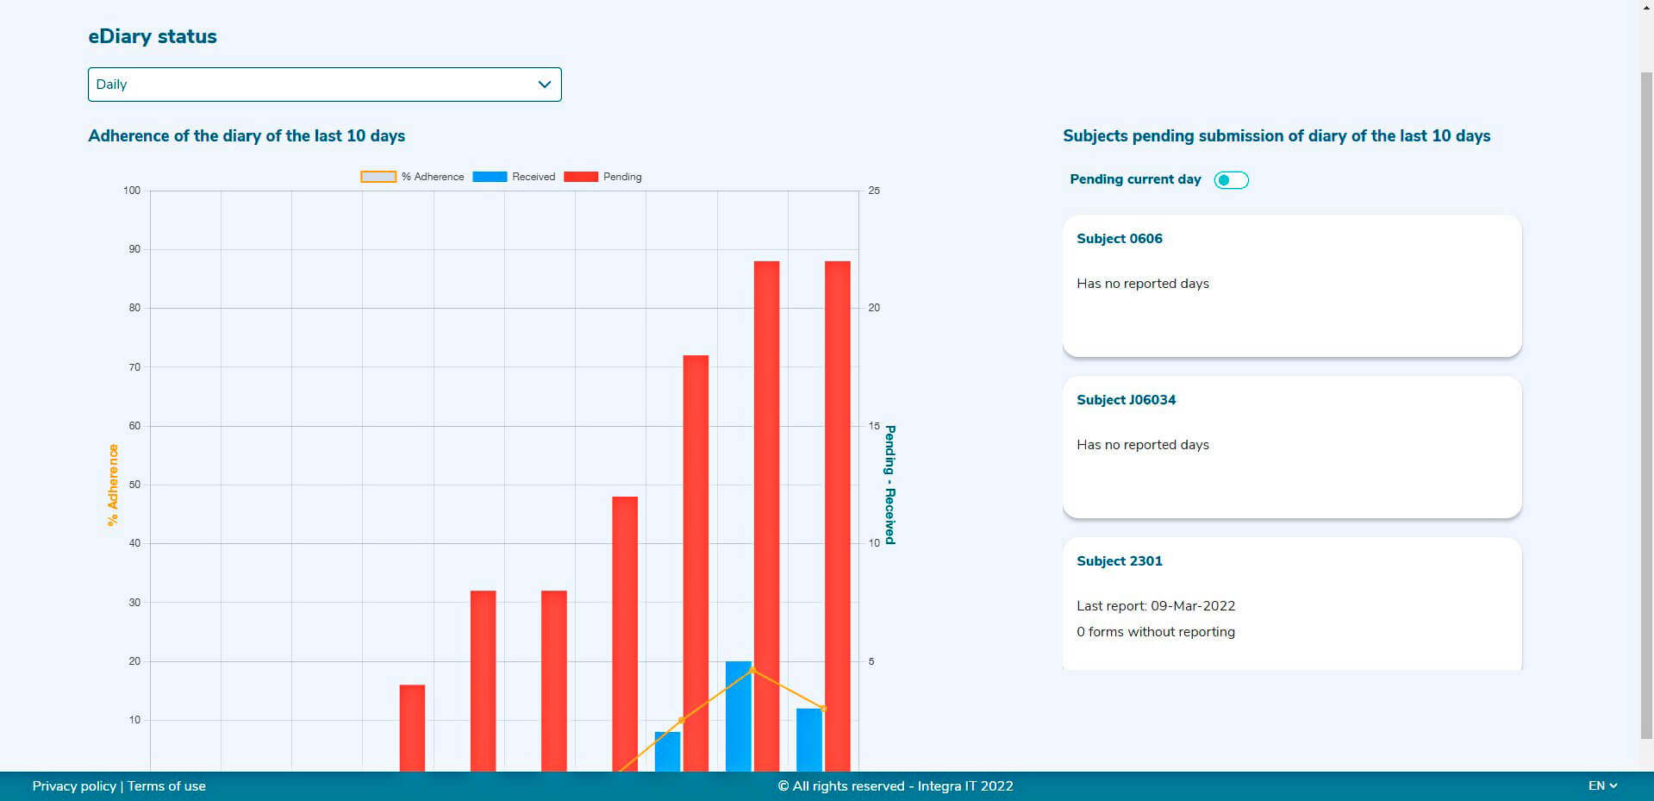Expand the EN language selector
This screenshot has height=801, width=1654.
(1602, 786)
